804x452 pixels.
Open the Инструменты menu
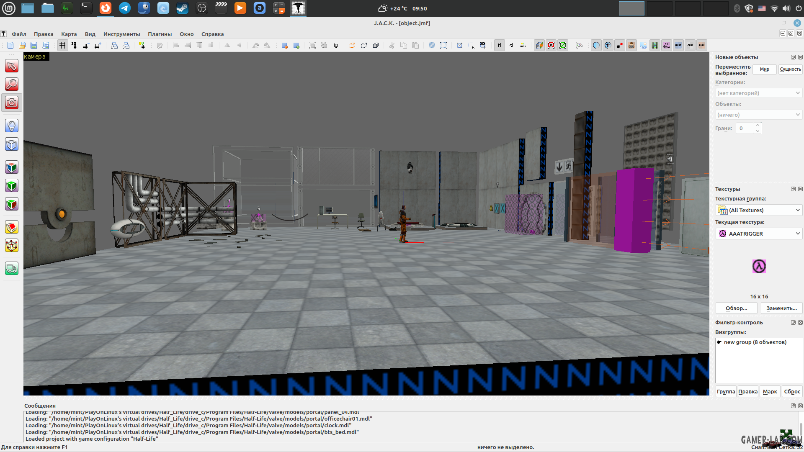point(121,34)
